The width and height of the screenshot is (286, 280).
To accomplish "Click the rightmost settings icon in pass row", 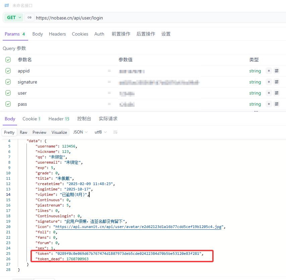I will pos(277,104).
